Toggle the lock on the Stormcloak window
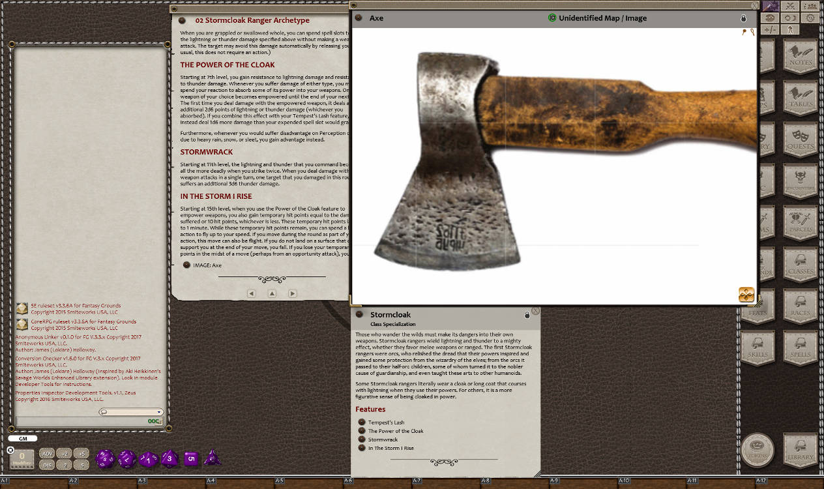824x489 pixels. (x=527, y=315)
